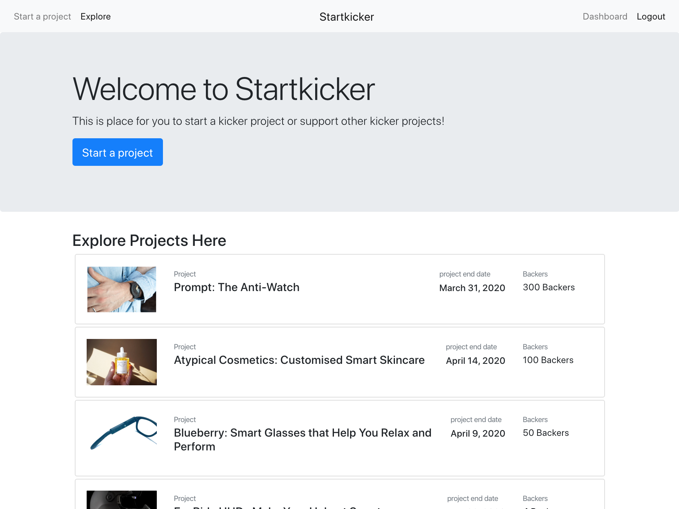Image resolution: width=679 pixels, height=509 pixels.
Task: Click the 50 Backers count
Action: [x=546, y=433]
